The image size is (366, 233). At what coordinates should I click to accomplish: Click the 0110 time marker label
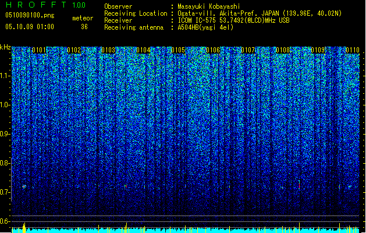tap(353, 50)
